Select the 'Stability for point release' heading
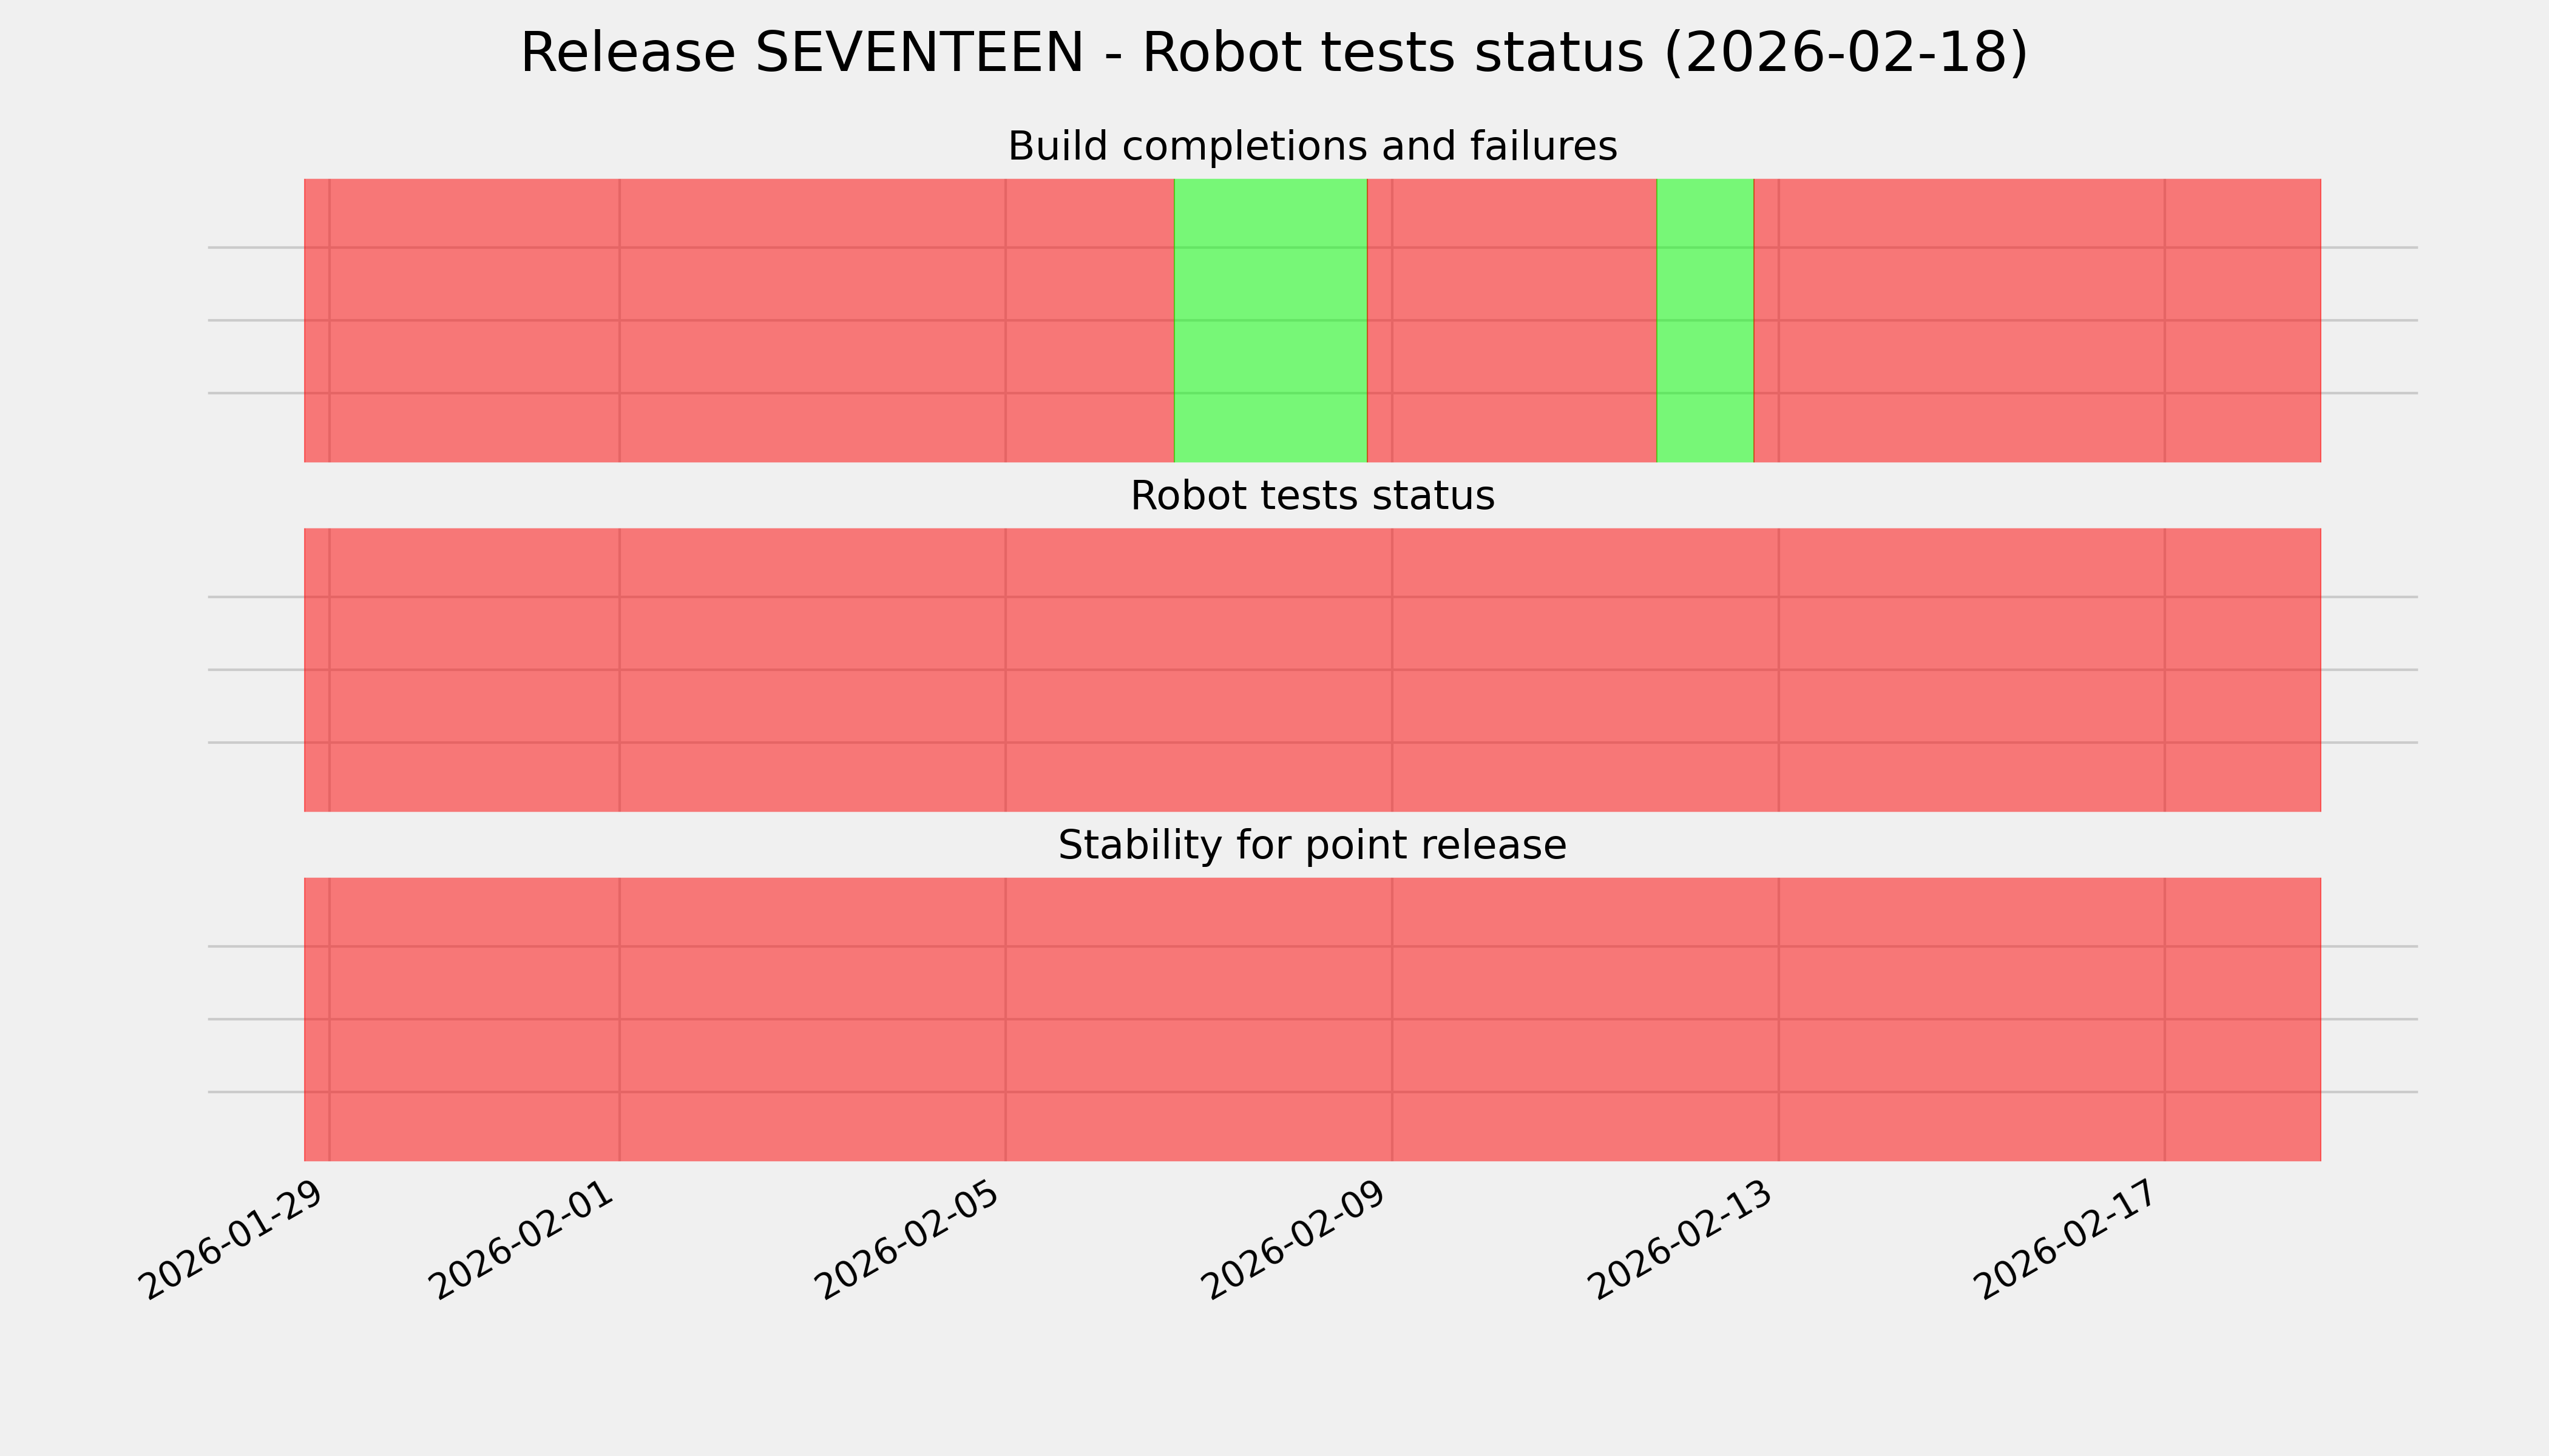 coord(1312,846)
